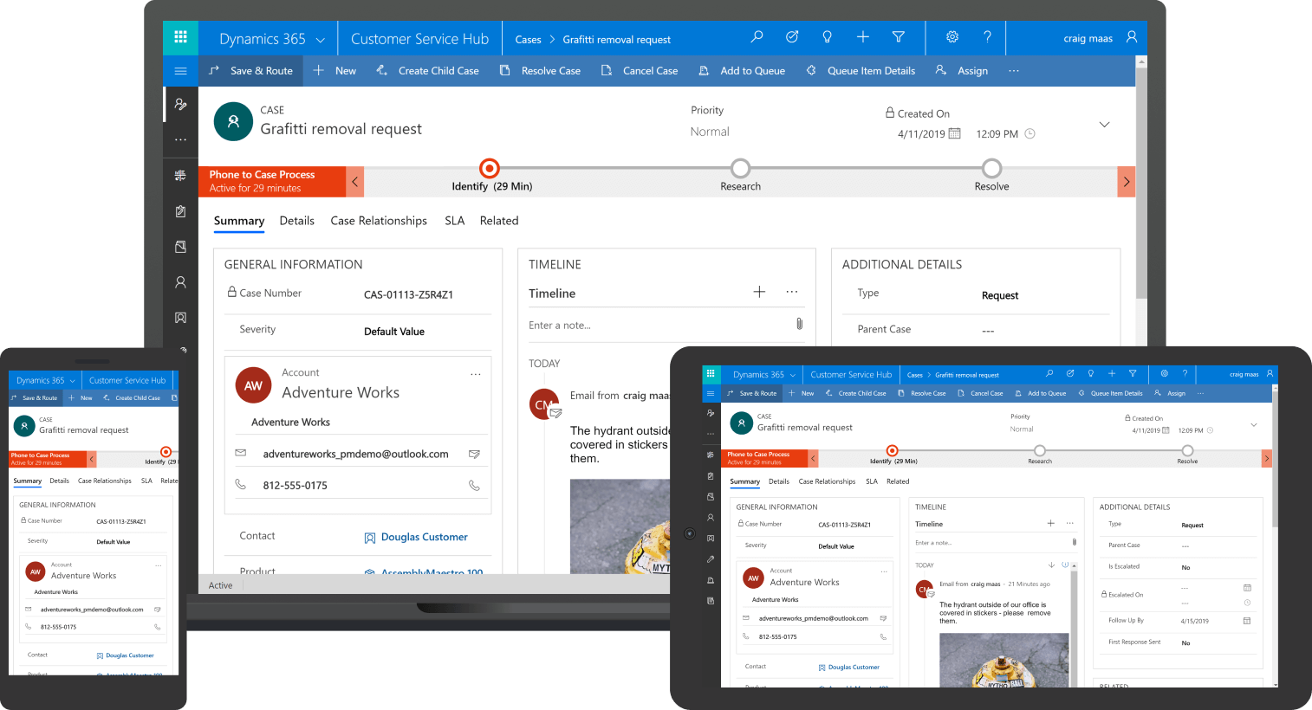Open the settings gear icon

952,37
